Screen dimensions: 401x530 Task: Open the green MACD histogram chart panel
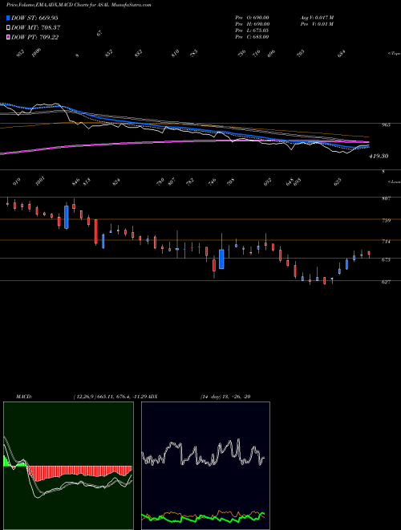click(x=68, y=466)
